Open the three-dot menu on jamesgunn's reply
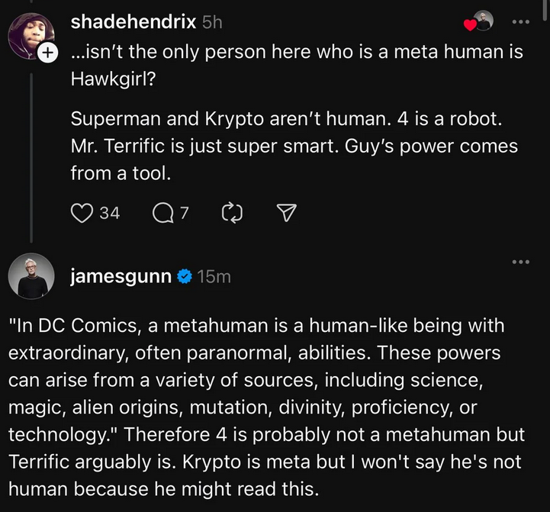Screen dimensions: 550x512 coord(520,262)
